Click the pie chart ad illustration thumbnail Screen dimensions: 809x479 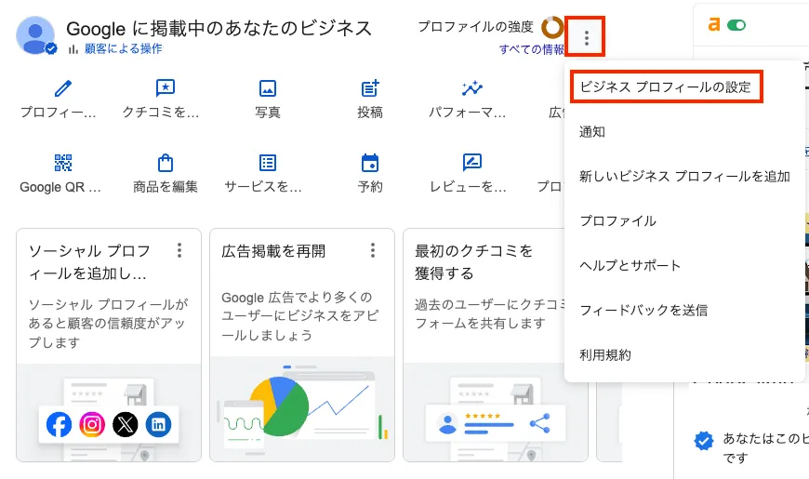click(x=302, y=409)
